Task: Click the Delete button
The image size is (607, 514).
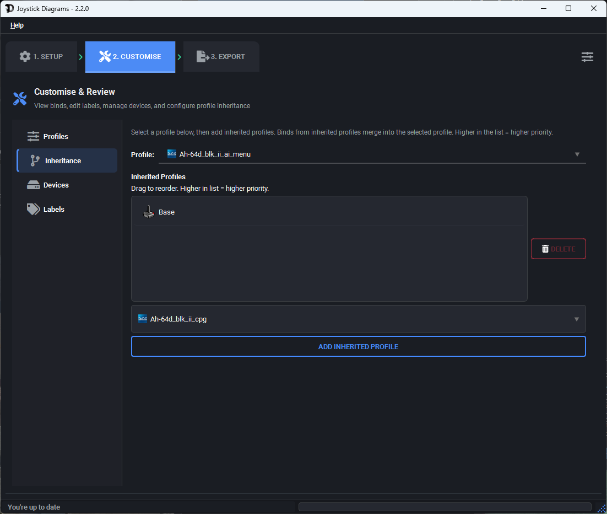Action: 558,249
